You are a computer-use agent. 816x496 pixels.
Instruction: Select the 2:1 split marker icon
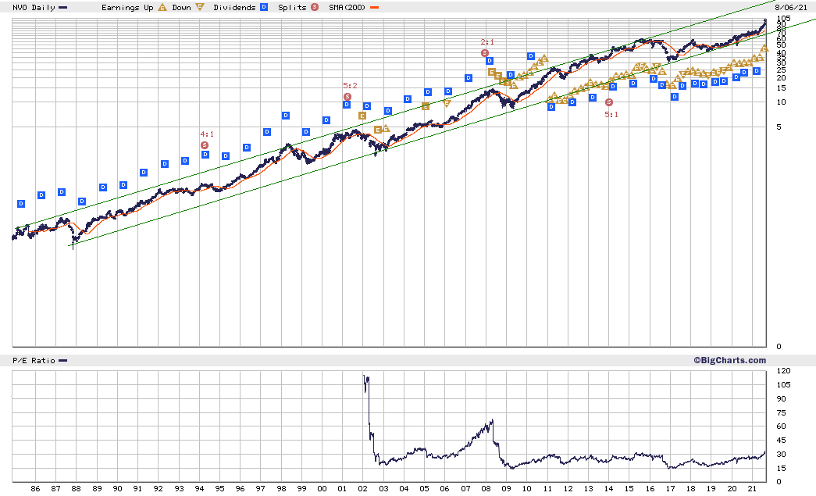[485, 53]
